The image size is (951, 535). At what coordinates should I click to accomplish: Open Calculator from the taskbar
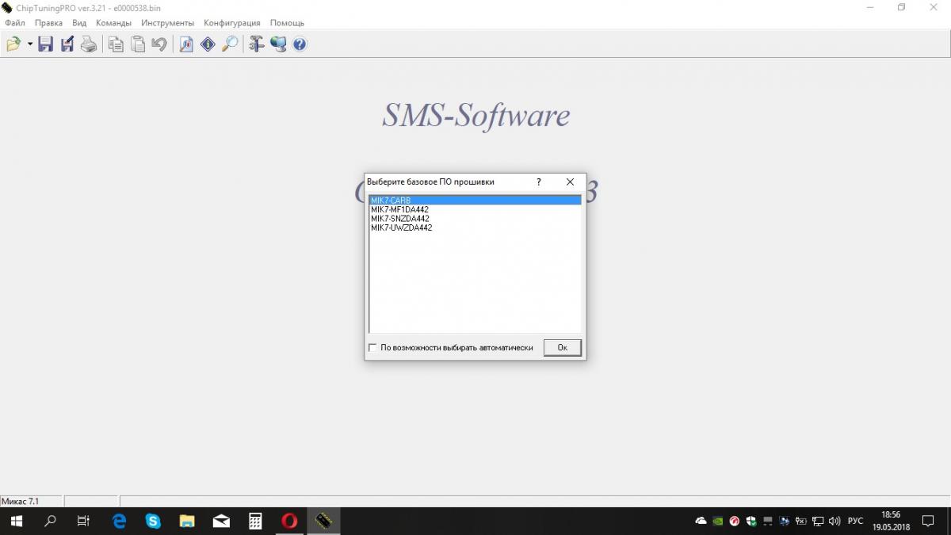[255, 521]
